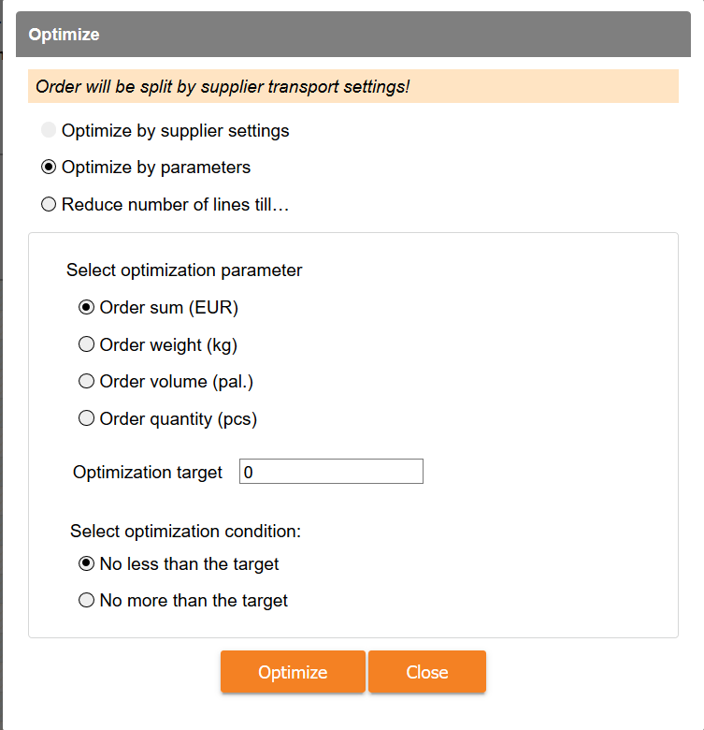Select the 'No less than the target' radio button
The height and width of the screenshot is (730, 704).
coord(87,563)
